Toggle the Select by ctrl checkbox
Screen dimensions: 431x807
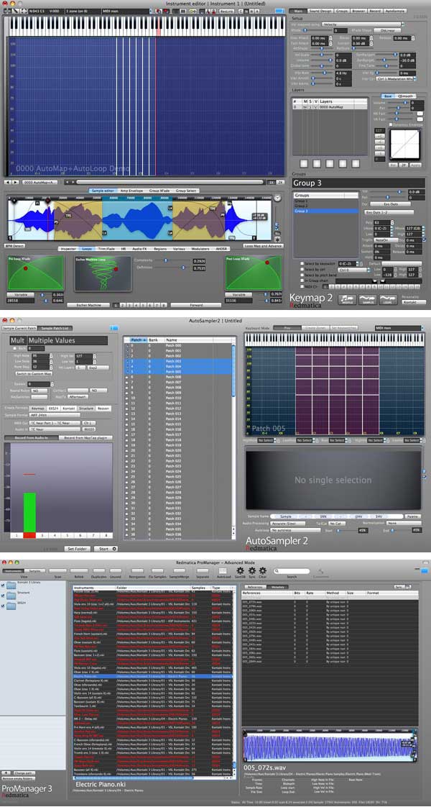tap(302, 269)
